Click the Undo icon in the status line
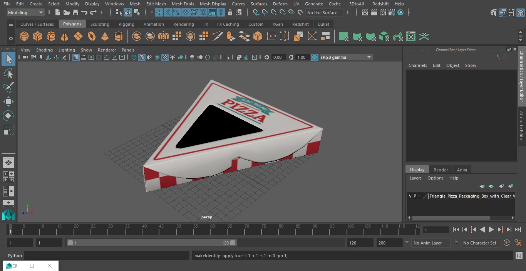 pyautogui.click(x=84, y=13)
